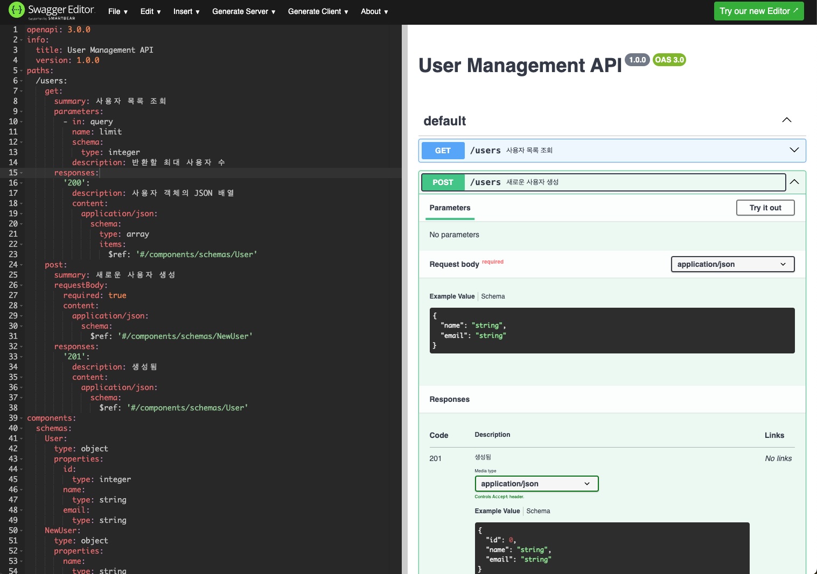Fold the paths block at line 5

21,70
